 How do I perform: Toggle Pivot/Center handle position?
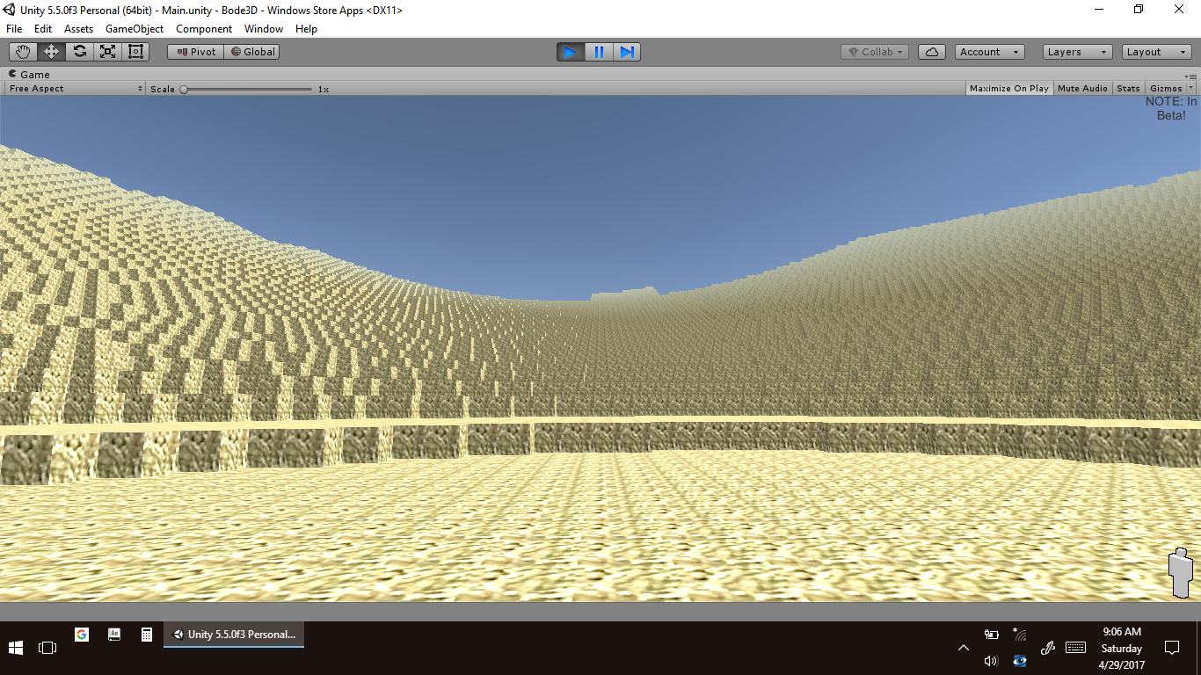point(196,52)
